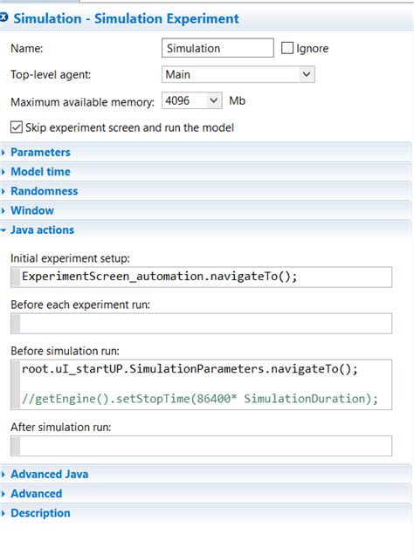This screenshot has height=555, width=414.
Task: Expand the Window section
Action: 31,210
